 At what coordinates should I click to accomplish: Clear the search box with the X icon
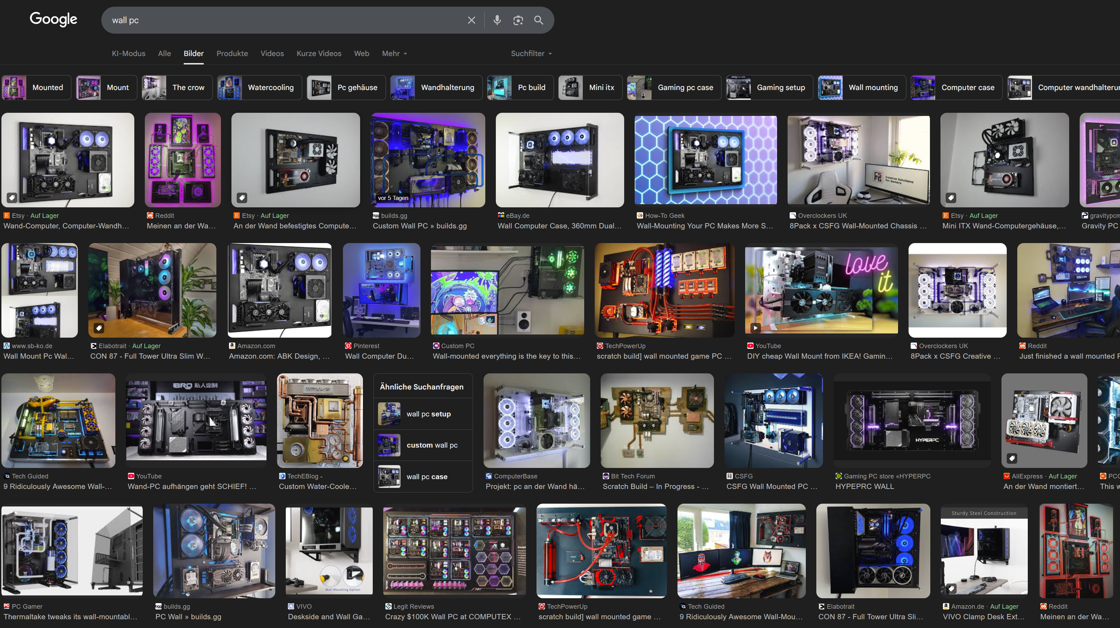tap(471, 20)
